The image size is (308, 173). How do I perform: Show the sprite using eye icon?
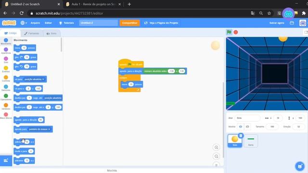[241, 127]
